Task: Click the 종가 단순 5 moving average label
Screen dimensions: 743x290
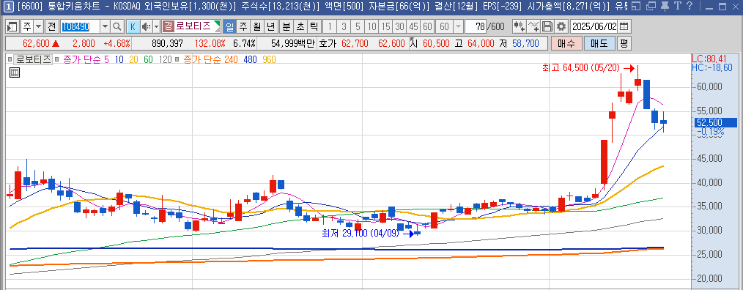Action: [86, 60]
